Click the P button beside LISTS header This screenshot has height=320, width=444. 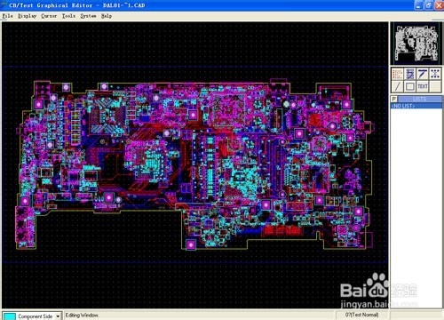[x=394, y=100]
